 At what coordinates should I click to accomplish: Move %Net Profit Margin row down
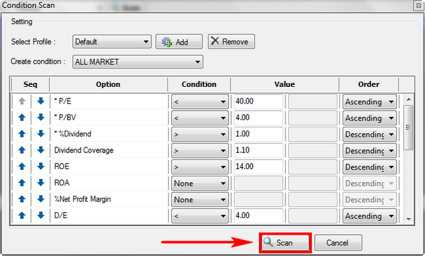(x=41, y=199)
